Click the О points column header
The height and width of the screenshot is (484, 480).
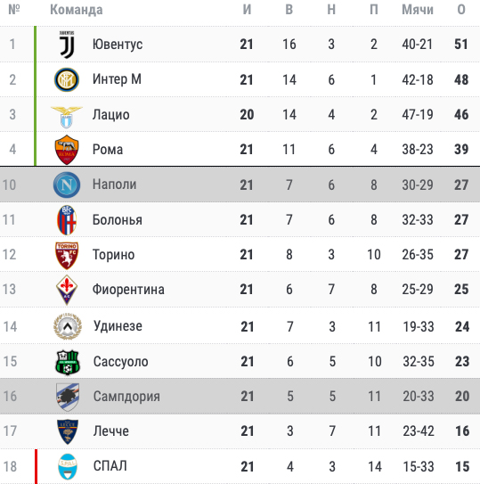(x=461, y=10)
